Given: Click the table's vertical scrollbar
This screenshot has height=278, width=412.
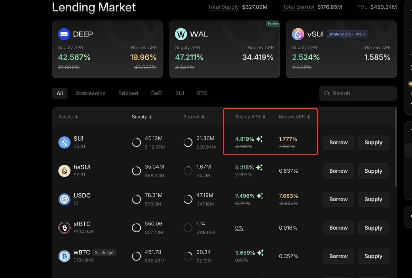Looking at the screenshot, I should (x=395, y=147).
